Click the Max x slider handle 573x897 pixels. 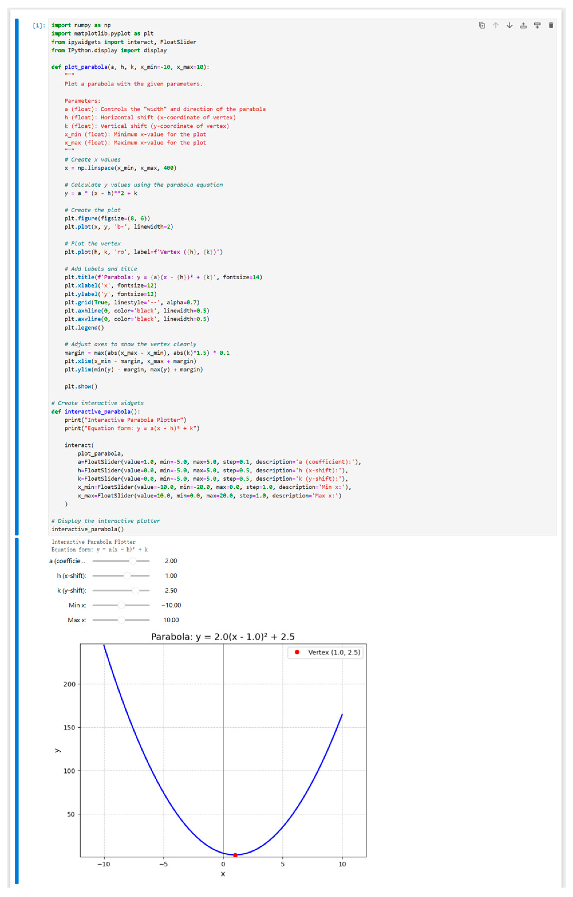(x=121, y=620)
